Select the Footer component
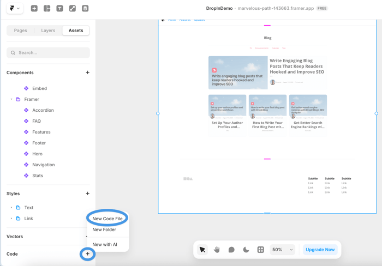The width and height of the screenshot is (382, 266). pos(39,143)
